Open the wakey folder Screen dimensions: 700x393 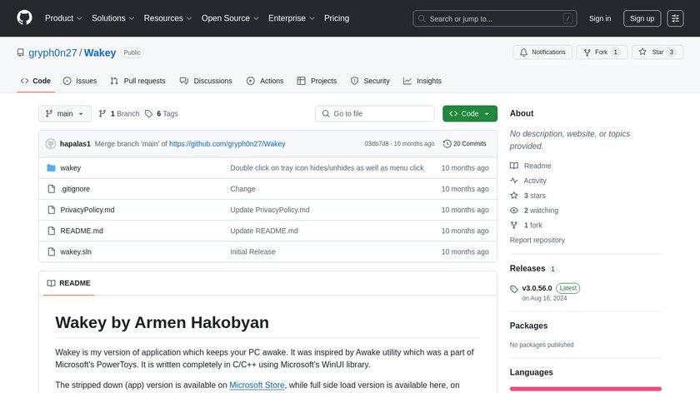tap(71, 167)
